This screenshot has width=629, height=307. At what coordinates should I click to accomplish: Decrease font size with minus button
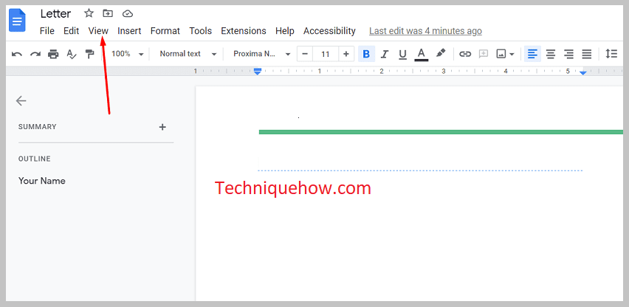tap(306, 54)
